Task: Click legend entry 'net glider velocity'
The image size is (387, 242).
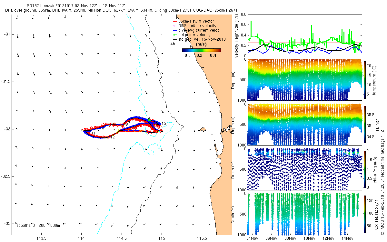Action: pyautogui.click(x=194, y=35)
